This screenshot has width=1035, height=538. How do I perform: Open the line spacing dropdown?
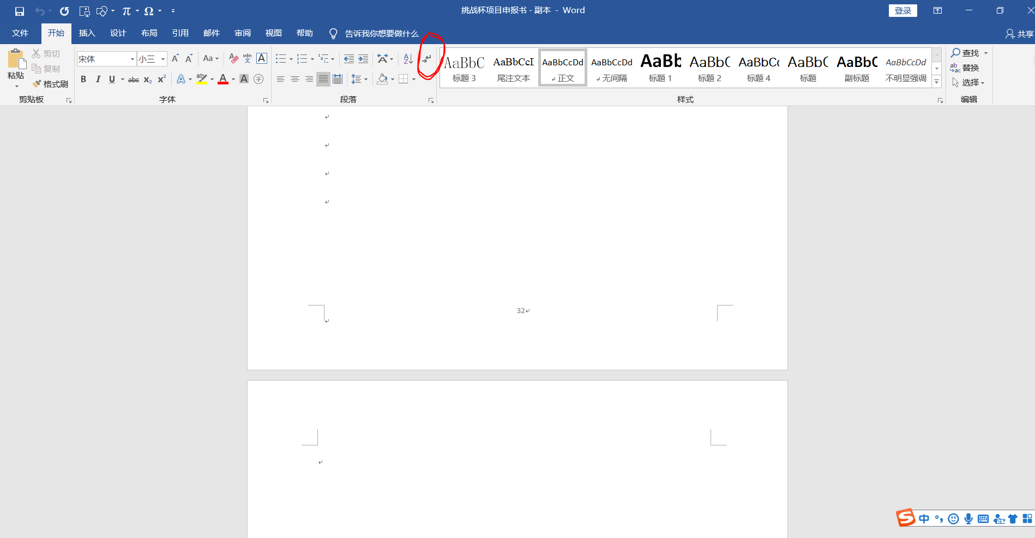pyautogui.click(x=359, y=79)
